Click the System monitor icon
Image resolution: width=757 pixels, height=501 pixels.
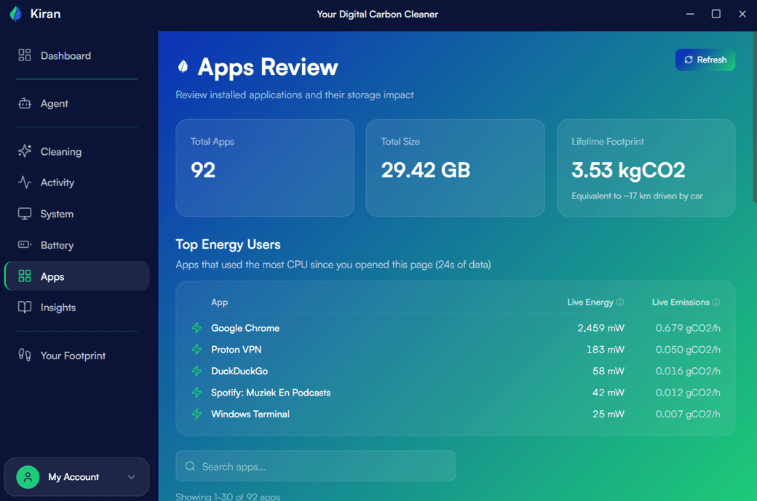25,214
